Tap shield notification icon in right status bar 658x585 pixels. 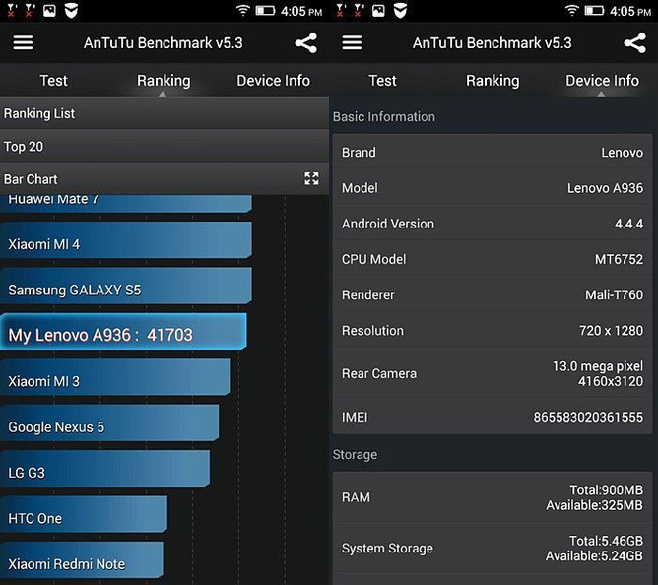coord(400,11)
